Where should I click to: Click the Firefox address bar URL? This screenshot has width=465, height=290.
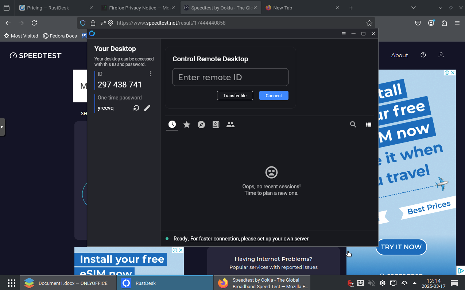(171, 23)
